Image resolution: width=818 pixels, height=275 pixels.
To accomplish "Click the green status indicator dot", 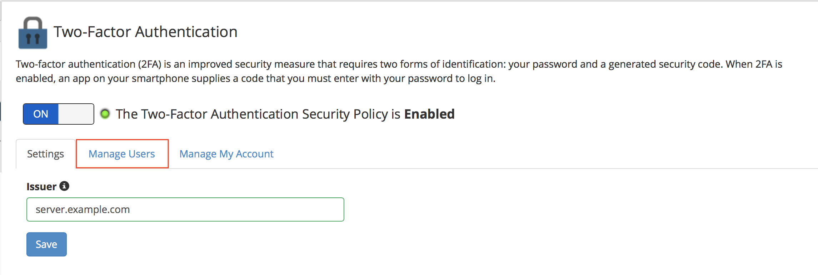I will click(105, 114).
